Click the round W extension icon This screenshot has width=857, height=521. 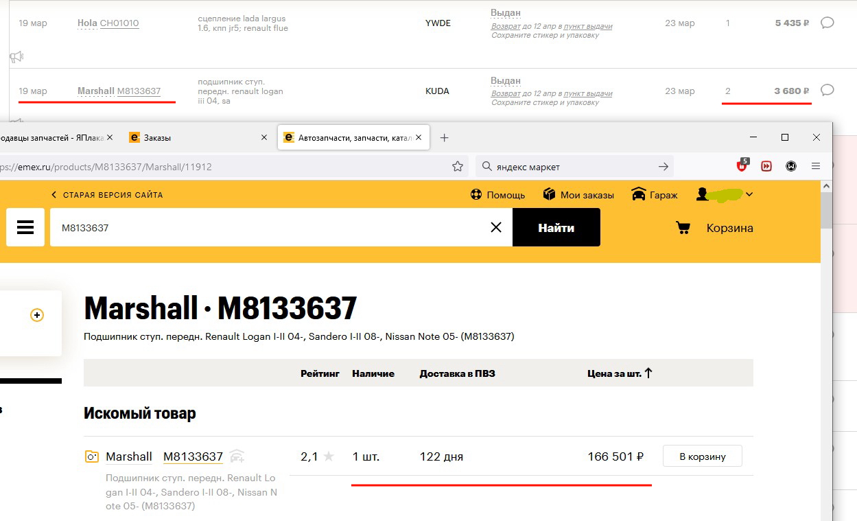(791, 166)
